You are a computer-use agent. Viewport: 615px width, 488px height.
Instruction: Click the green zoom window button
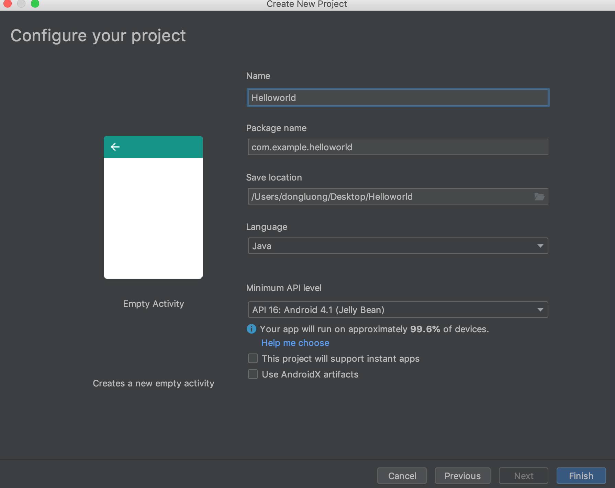coord(35,3)
